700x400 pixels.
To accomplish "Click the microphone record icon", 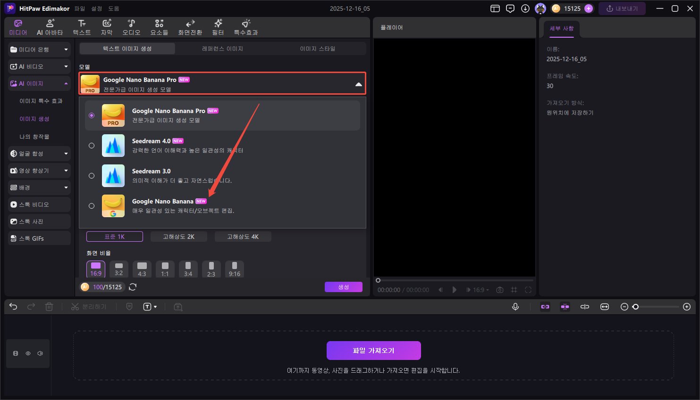I will 515,307.
